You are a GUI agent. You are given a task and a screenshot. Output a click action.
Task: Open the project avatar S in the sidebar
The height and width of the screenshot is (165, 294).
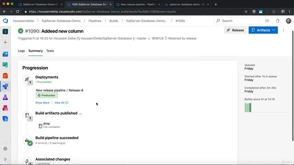pos(5,32)
